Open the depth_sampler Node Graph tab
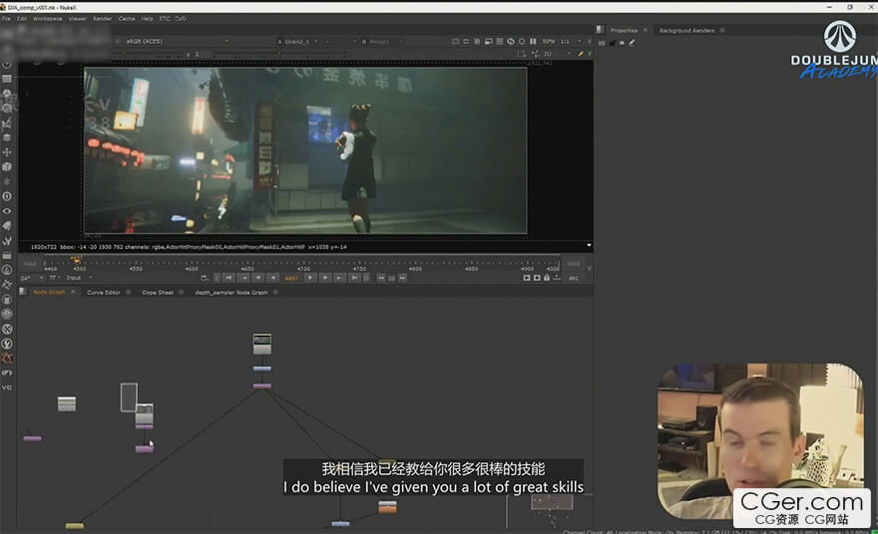This screenshot has height=534, width=878. point(230,292)
